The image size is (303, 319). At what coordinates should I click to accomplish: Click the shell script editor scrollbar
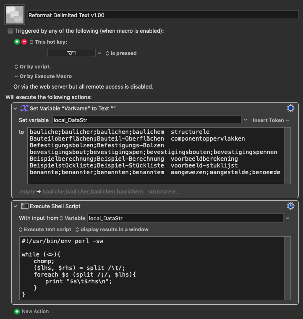point(287,268)
